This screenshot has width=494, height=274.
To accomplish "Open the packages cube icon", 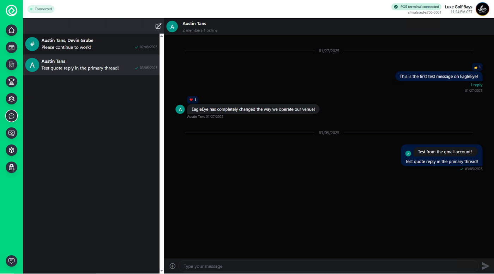I will pyautogui.click(x=11, y=150).
